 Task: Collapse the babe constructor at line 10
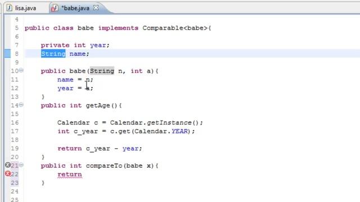click(x=21, y=70)
